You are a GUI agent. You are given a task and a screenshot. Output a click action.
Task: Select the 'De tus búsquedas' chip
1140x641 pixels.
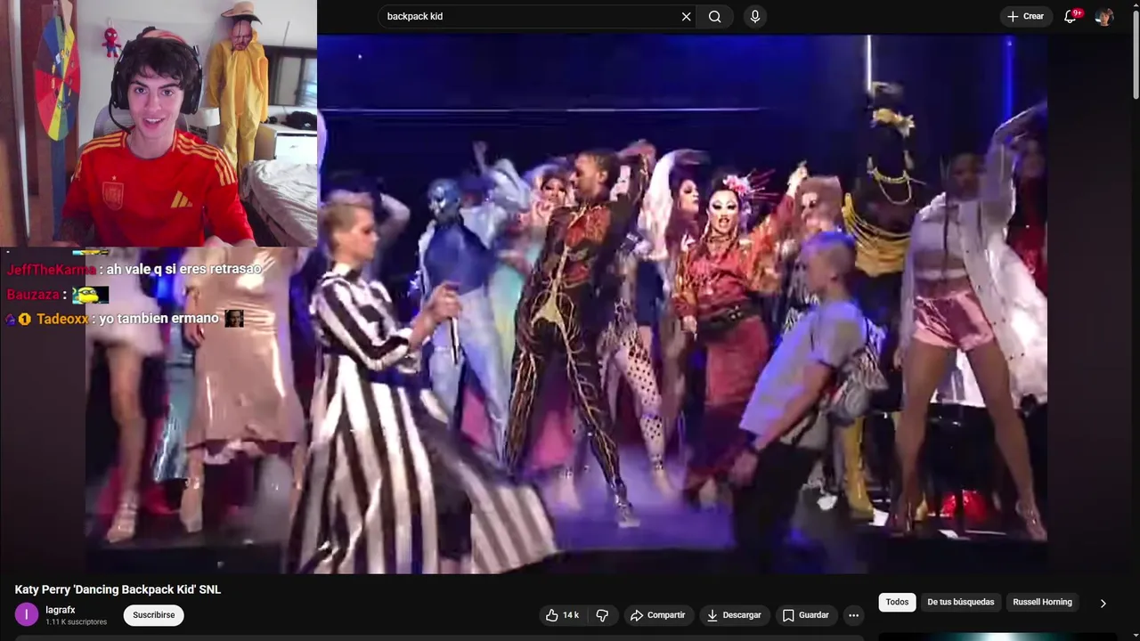[960, 603]
